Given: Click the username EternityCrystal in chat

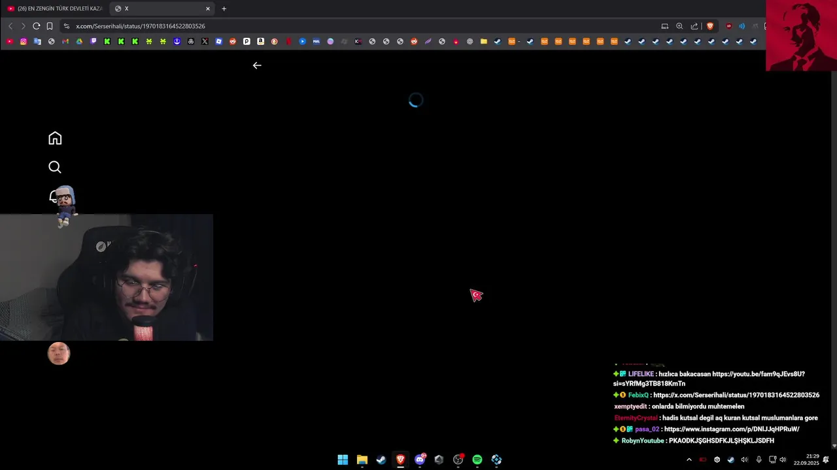Looking at the screenshot, I should click(636, 418).
